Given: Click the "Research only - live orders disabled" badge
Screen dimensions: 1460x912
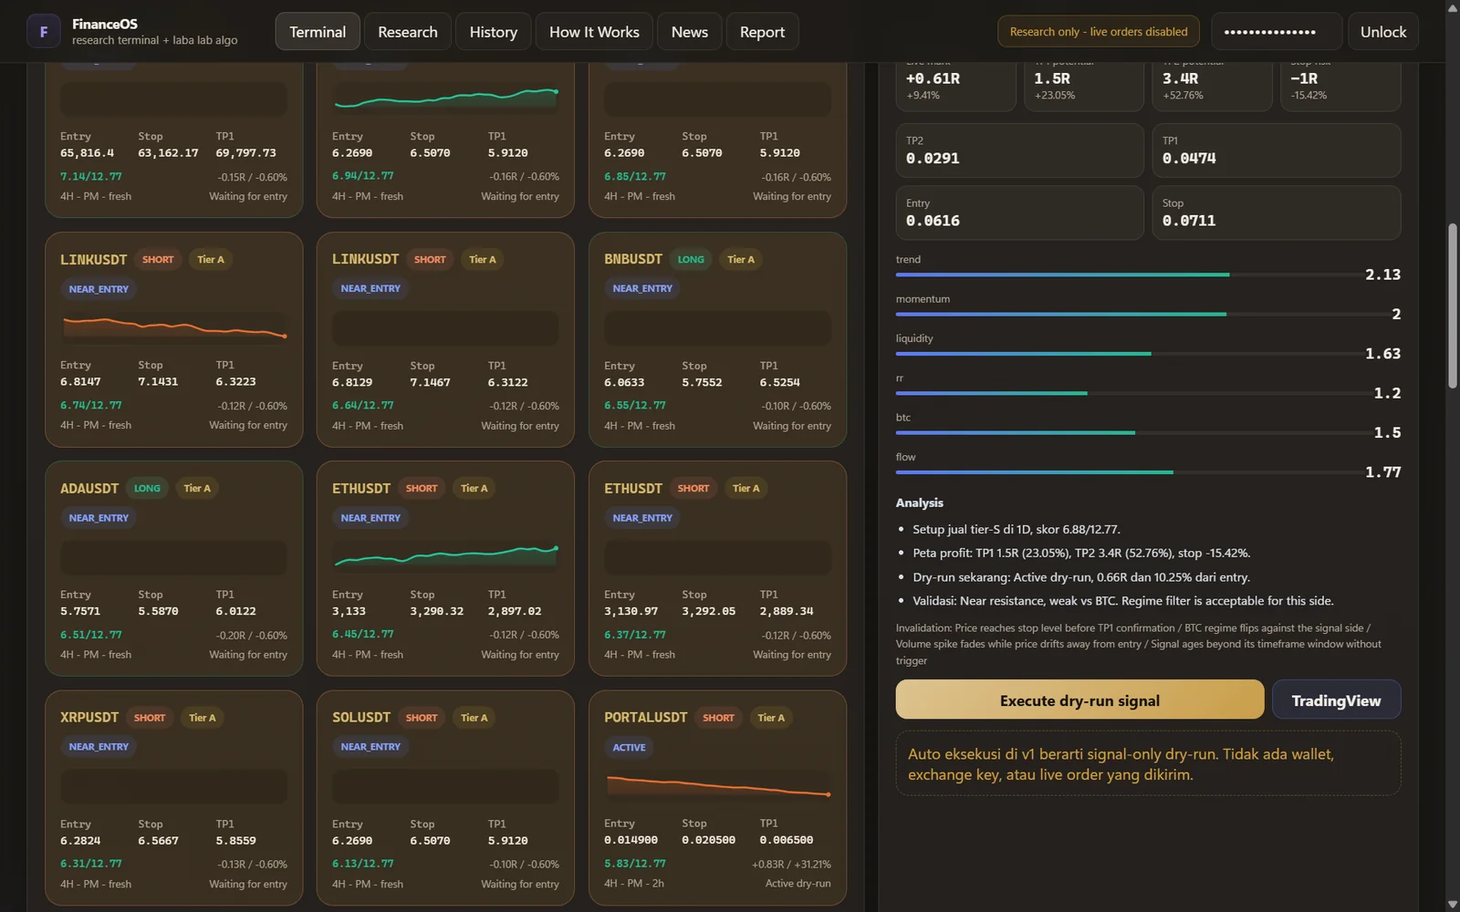Looking at the screenshot, I should (1099, 32).
